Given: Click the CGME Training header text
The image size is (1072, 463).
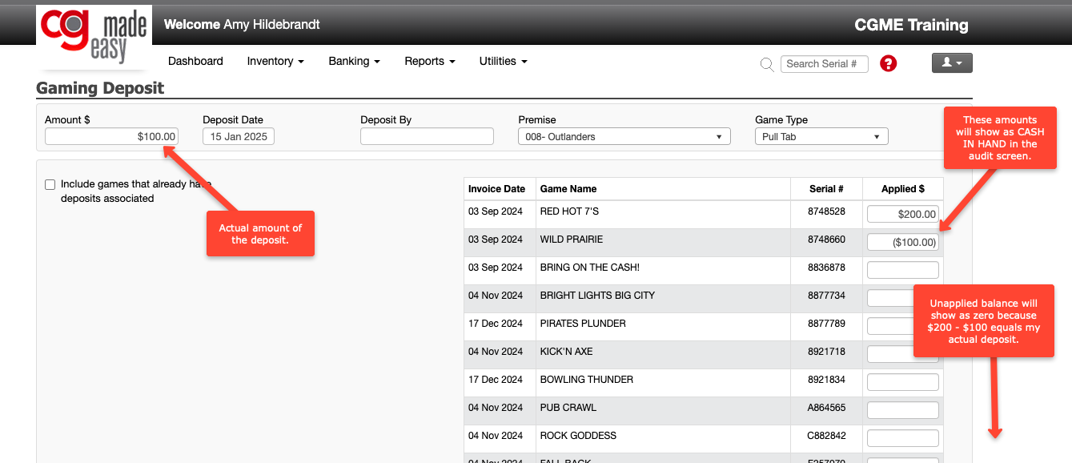Looking at the screenshot, I should coord(911,26).
